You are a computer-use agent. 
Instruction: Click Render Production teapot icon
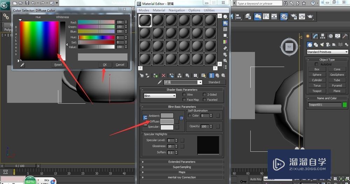pyautogui.click(x=310, y=16)
